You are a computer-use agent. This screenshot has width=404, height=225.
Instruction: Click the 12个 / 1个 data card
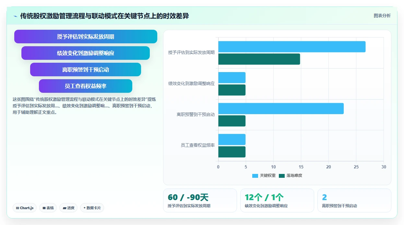[277, 200]
